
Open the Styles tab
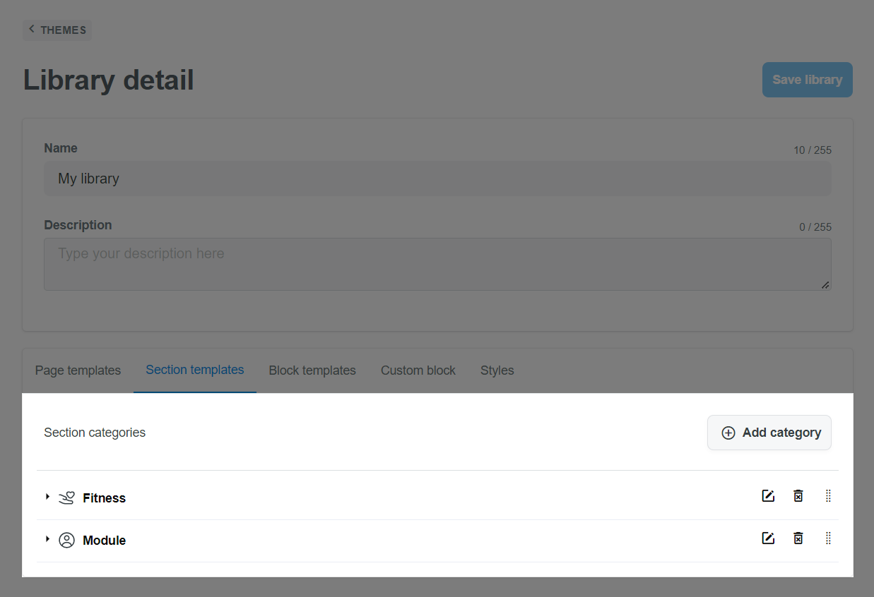(497, 370)
